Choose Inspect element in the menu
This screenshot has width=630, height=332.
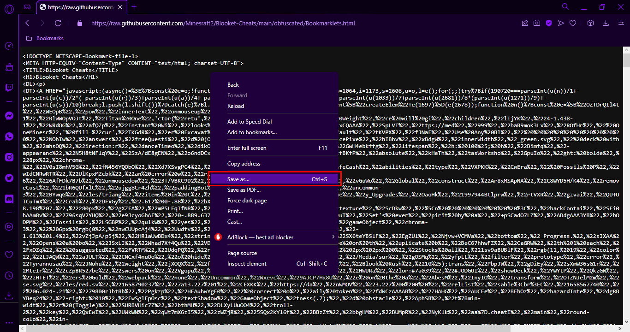(x=274, y=264)
